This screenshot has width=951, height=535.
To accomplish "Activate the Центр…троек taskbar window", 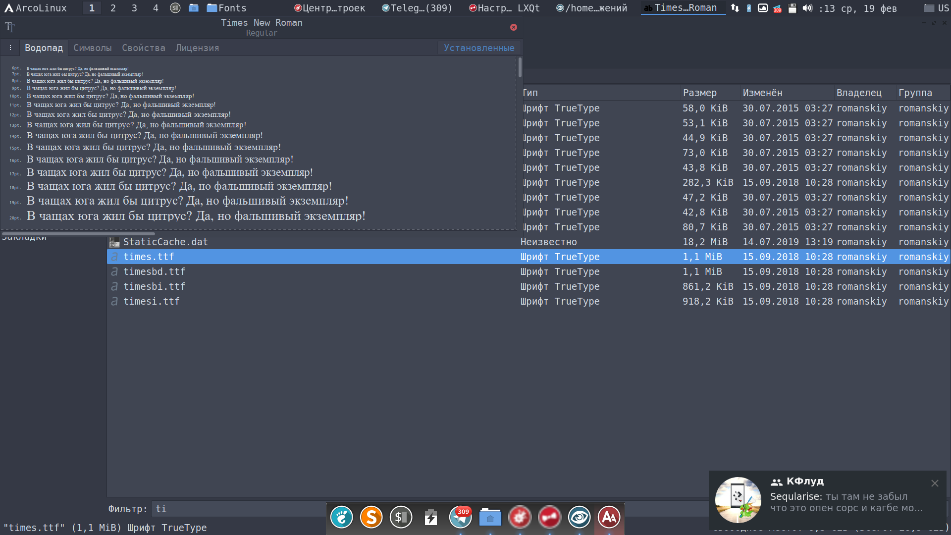I will pyautogui.click(x=329, y=8).
